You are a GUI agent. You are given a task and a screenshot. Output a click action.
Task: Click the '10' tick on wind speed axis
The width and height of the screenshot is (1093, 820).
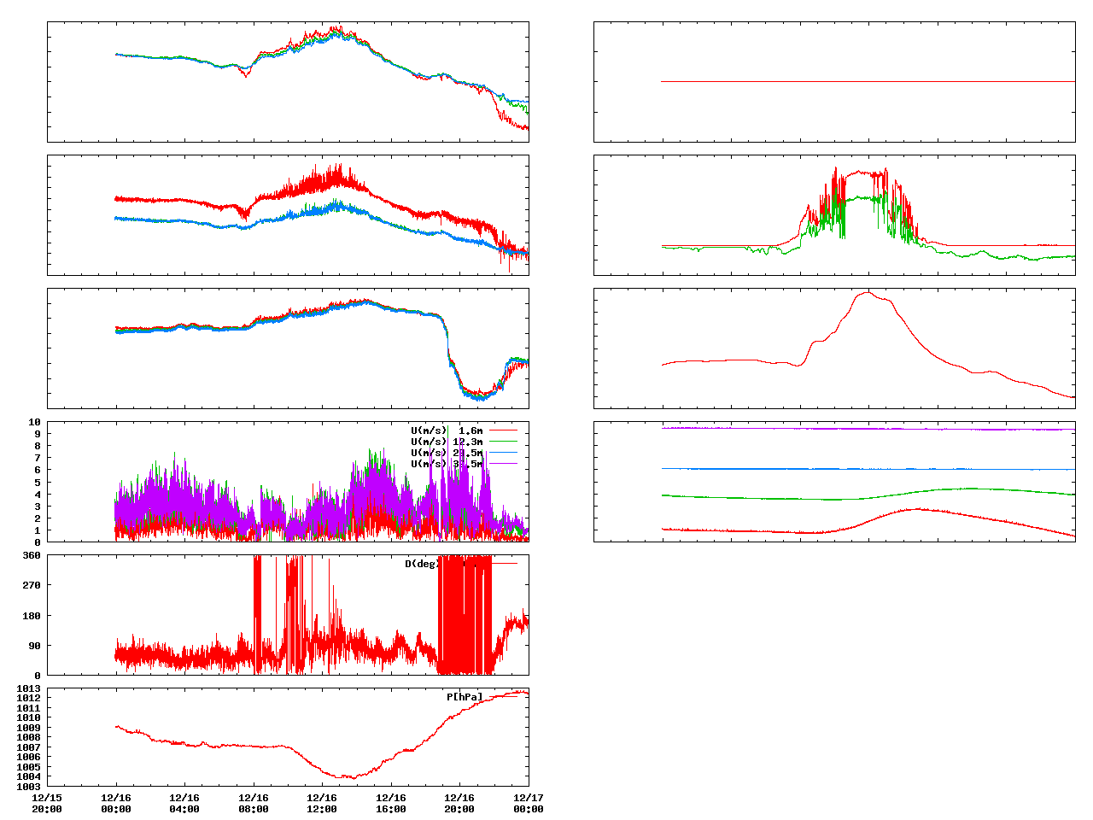click(35, 422)
